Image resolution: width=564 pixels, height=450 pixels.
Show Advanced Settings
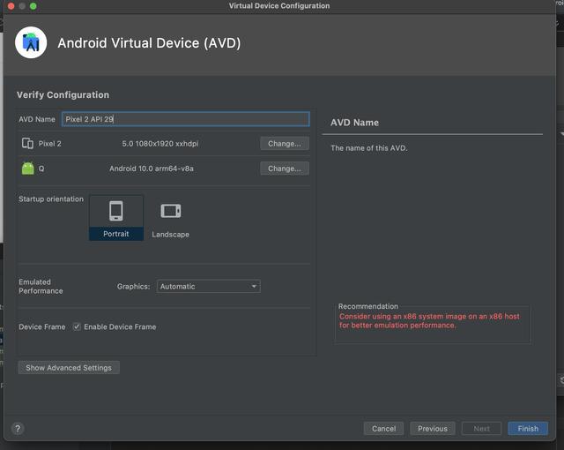tap(69, 367)
